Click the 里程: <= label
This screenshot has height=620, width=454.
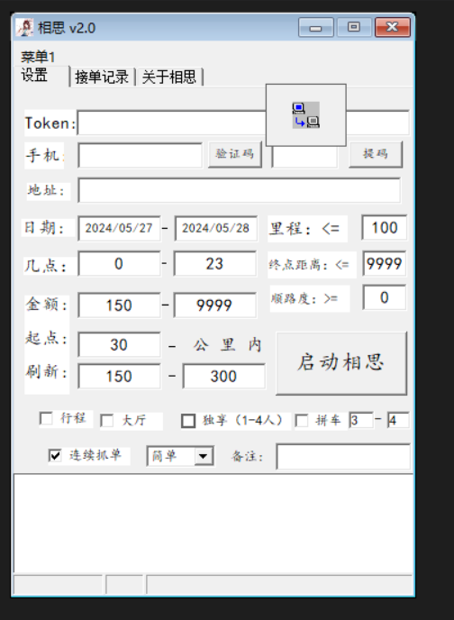[x=304, y=229]
